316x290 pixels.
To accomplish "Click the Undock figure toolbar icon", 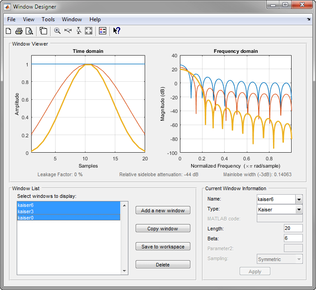I will coord(43,31).
